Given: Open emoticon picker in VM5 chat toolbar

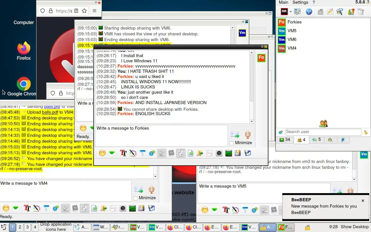Looking at the screenshot, I should 205,210.
